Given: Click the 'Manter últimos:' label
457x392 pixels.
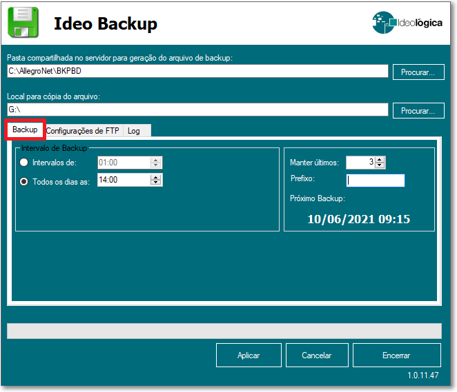Looking at the screenshot, I should [x=314, y=163].
